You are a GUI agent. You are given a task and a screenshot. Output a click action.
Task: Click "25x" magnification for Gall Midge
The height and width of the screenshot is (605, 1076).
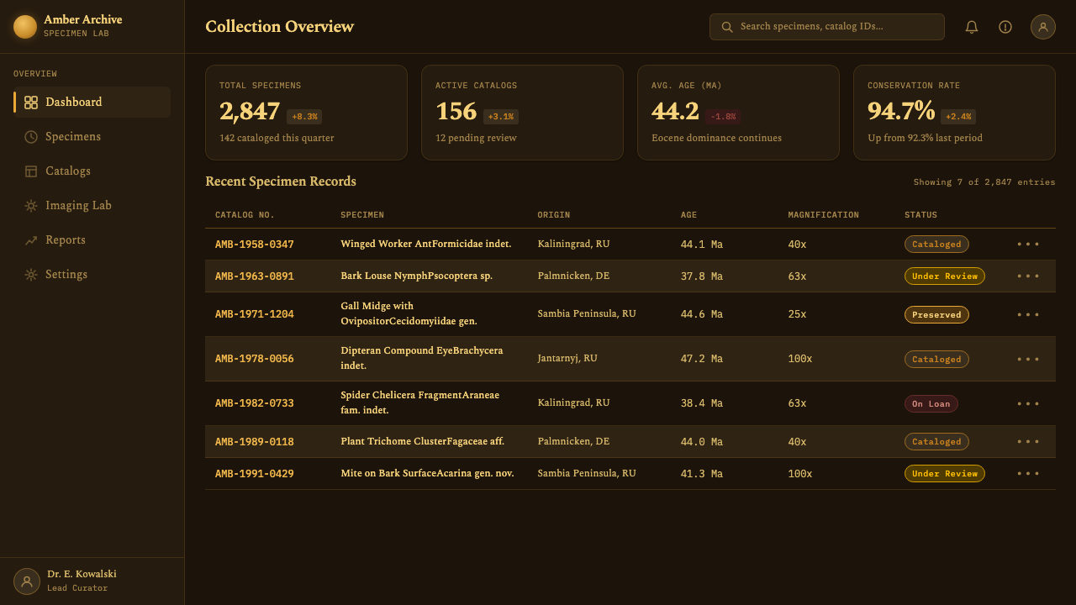coord(798,314)
